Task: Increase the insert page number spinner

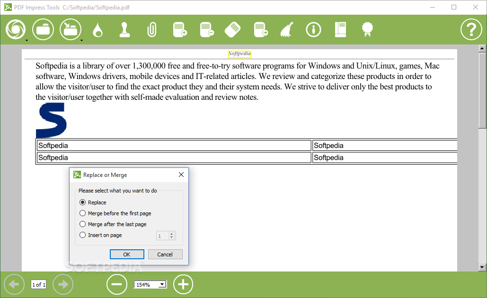Action: 172,234
